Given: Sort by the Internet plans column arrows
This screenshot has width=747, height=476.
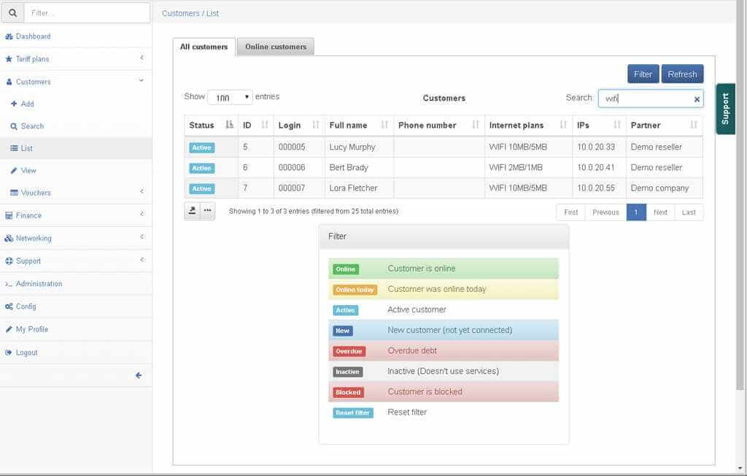Looking at the screenshot, I should [563, 125].
